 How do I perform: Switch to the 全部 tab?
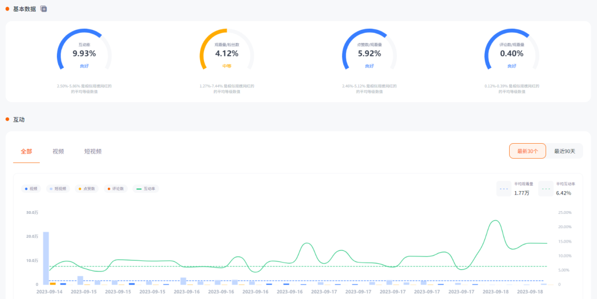click(x=27, y=151)
